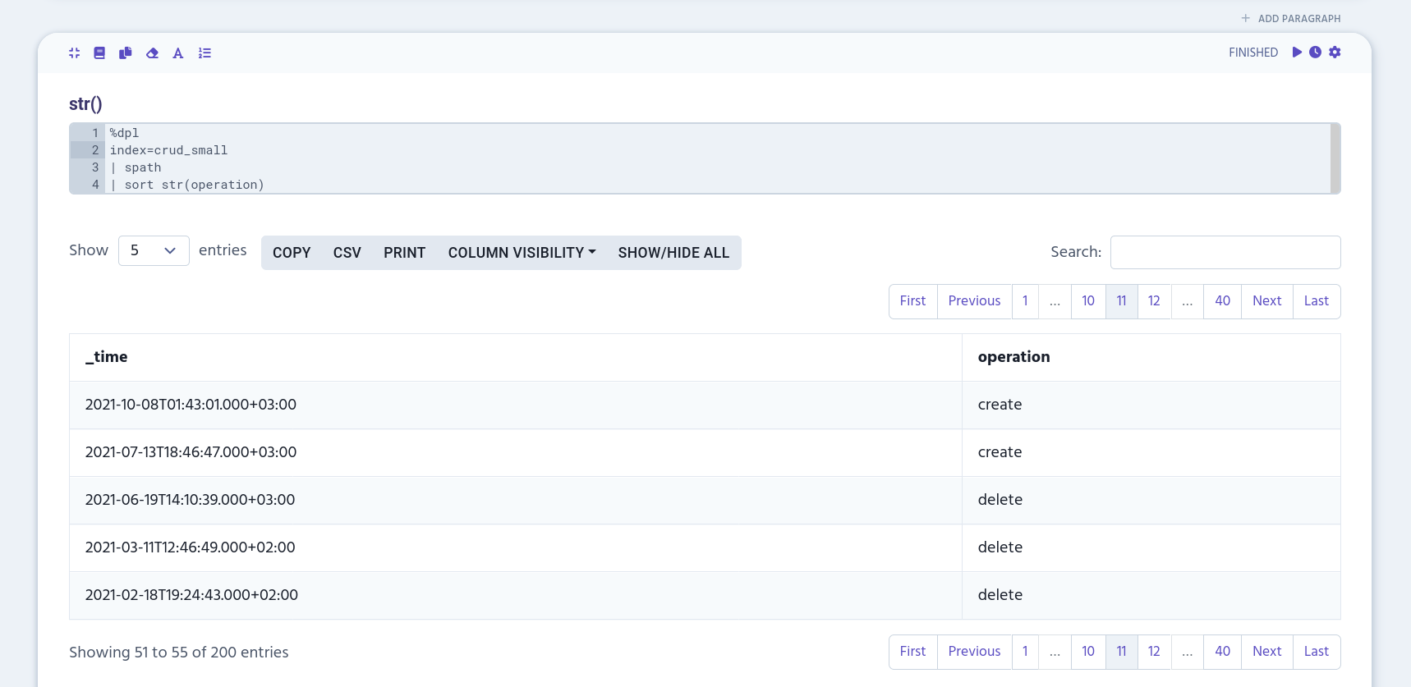
Task: Go to First page in bottom pagination
Action: (x=912, y=652)
